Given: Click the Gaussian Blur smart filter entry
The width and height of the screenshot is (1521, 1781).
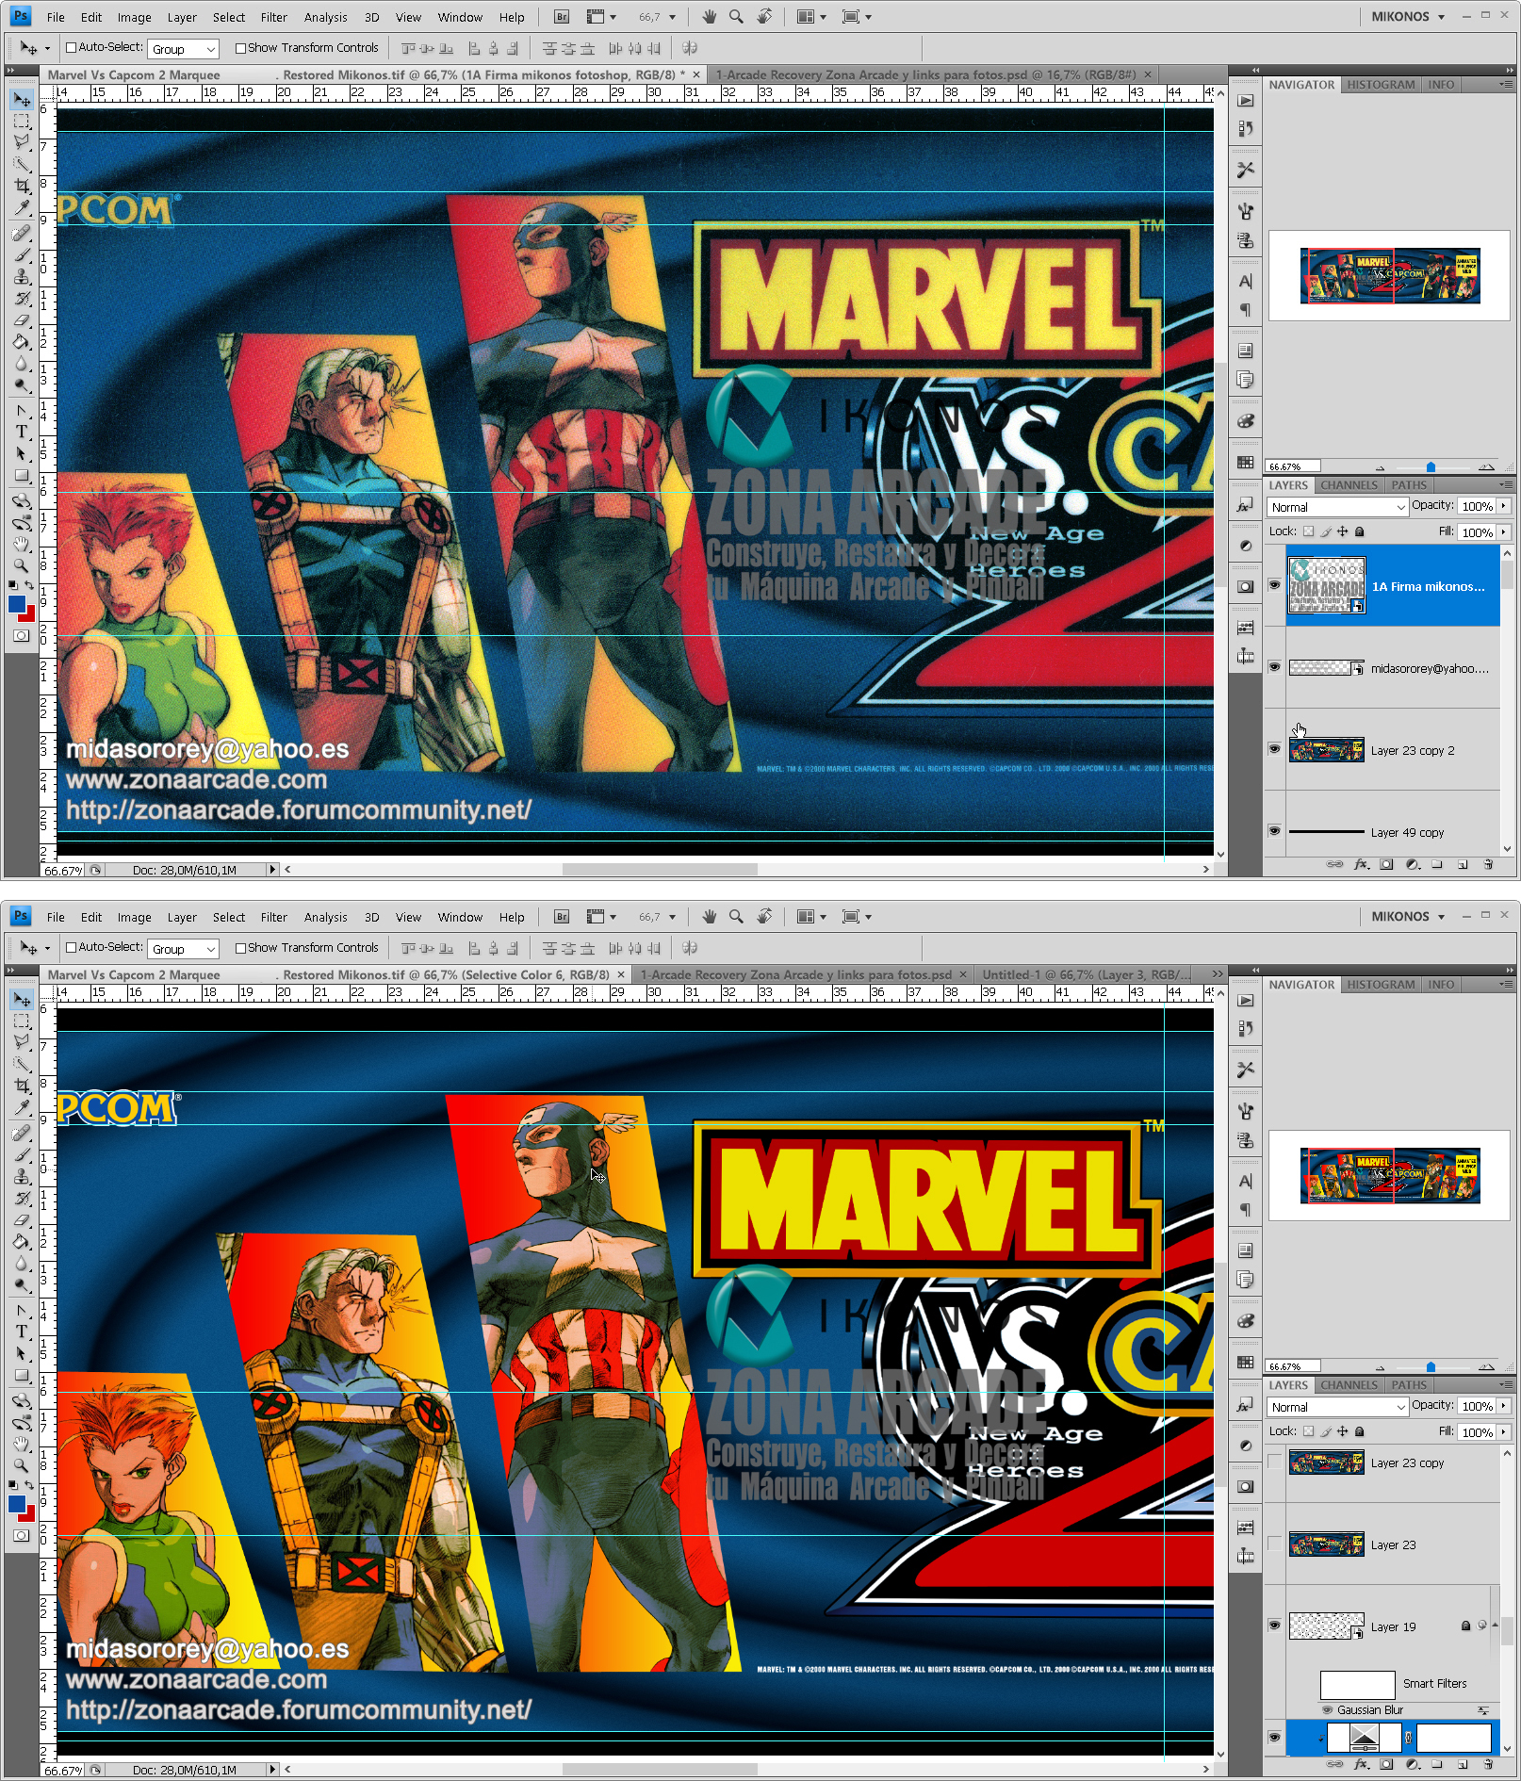Looking at the screenshot, I should coord(1369,1709).
